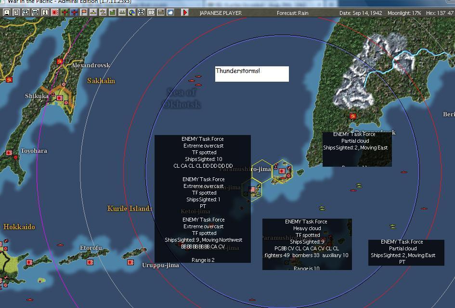Click 'fighters 49 bombers 33 auxiliary 10' text
The width and height of the screenshot is (455, 308).
306,255
